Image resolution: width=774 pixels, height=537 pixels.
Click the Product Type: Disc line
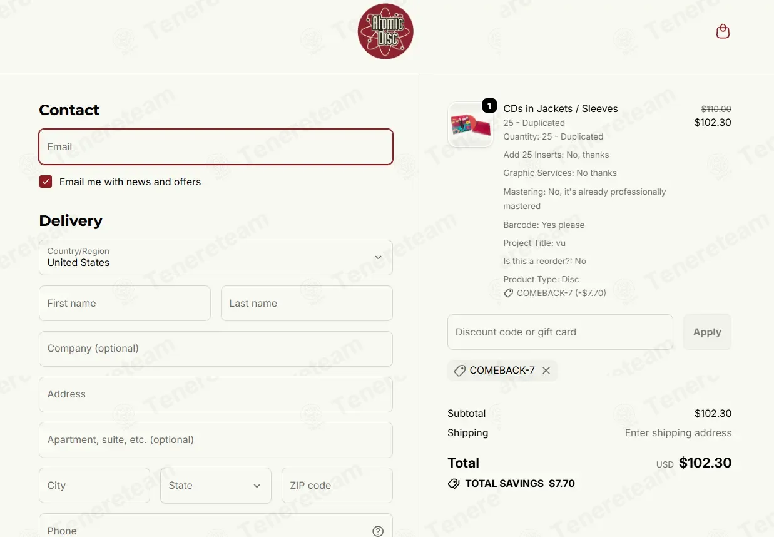[541, 279]
